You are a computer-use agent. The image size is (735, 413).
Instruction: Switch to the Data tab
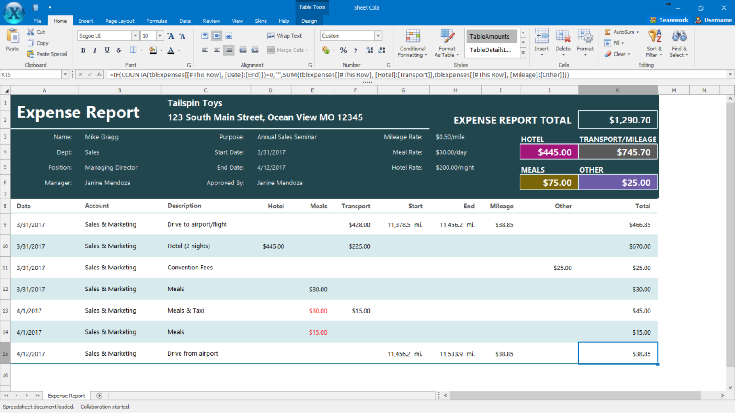pos(185,21)
